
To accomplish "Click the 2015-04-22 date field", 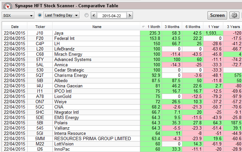I will pos(111,15).
